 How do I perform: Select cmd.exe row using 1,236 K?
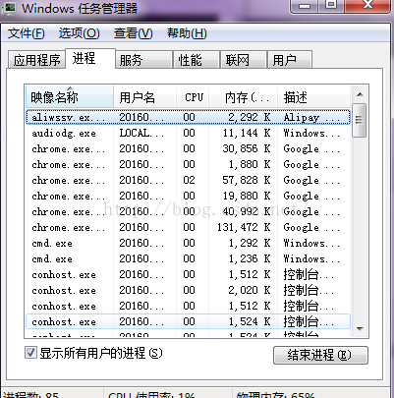tap(188, 258)
